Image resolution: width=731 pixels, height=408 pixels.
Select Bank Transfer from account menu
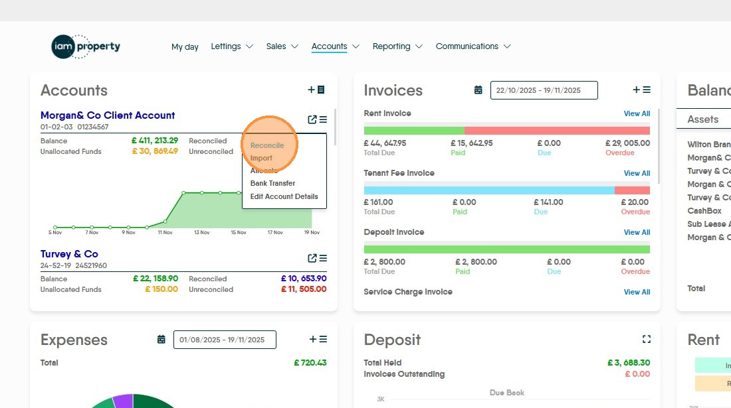coord(272,183)
